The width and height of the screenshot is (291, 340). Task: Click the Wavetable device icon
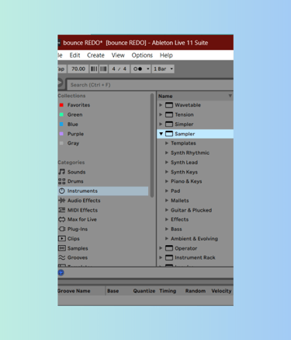pos(169,105)
